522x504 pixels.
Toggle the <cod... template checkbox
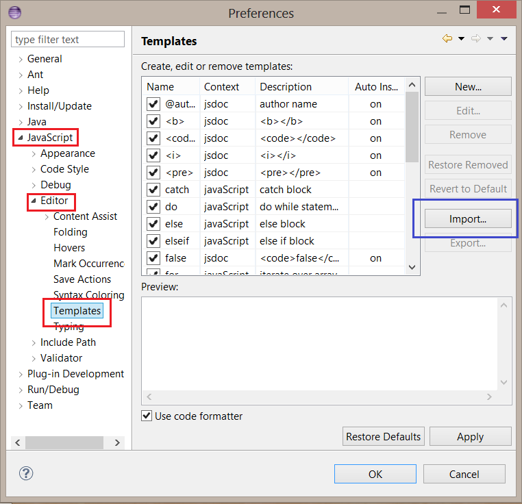(x=153, y=138)
